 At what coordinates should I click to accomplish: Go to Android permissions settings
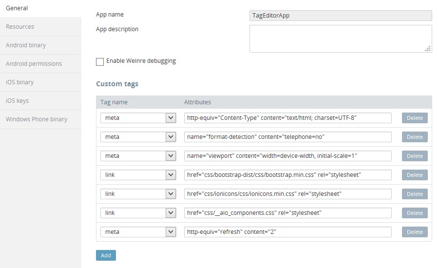point(34,64)
